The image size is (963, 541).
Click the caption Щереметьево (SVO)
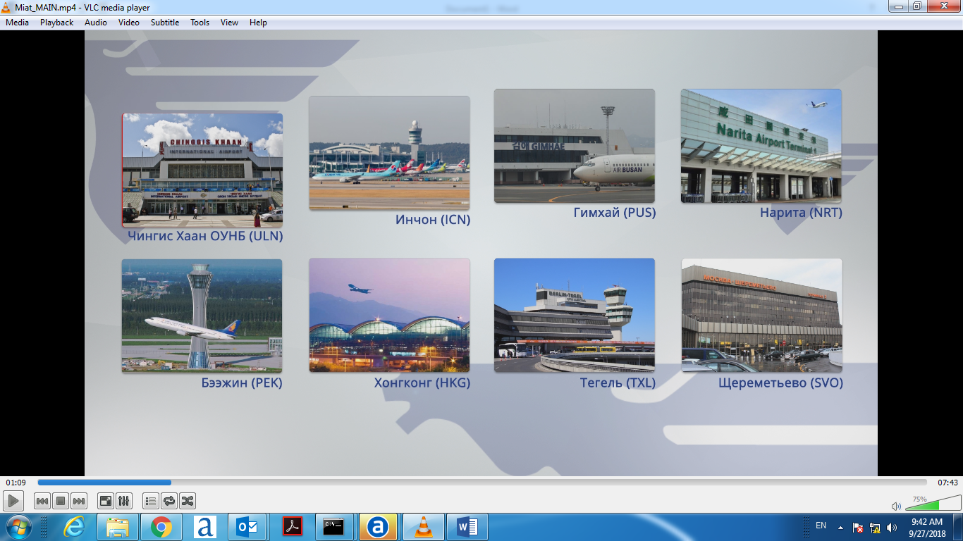780,383
